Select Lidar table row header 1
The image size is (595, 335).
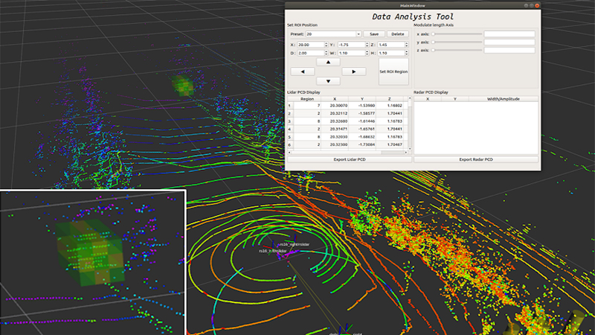point(290,106)
